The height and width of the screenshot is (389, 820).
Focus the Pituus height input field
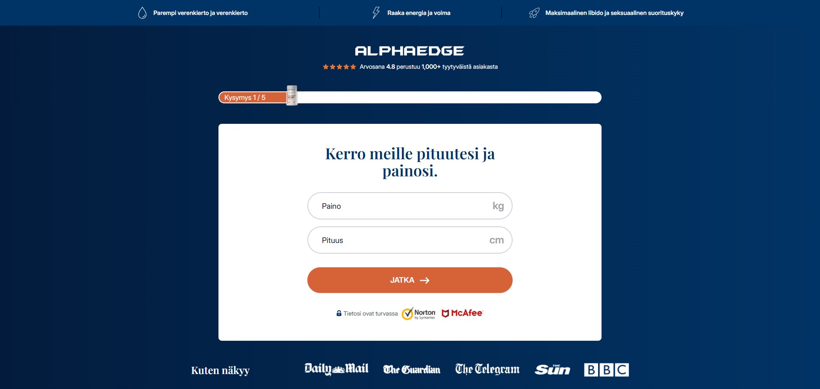pos(410,240)
